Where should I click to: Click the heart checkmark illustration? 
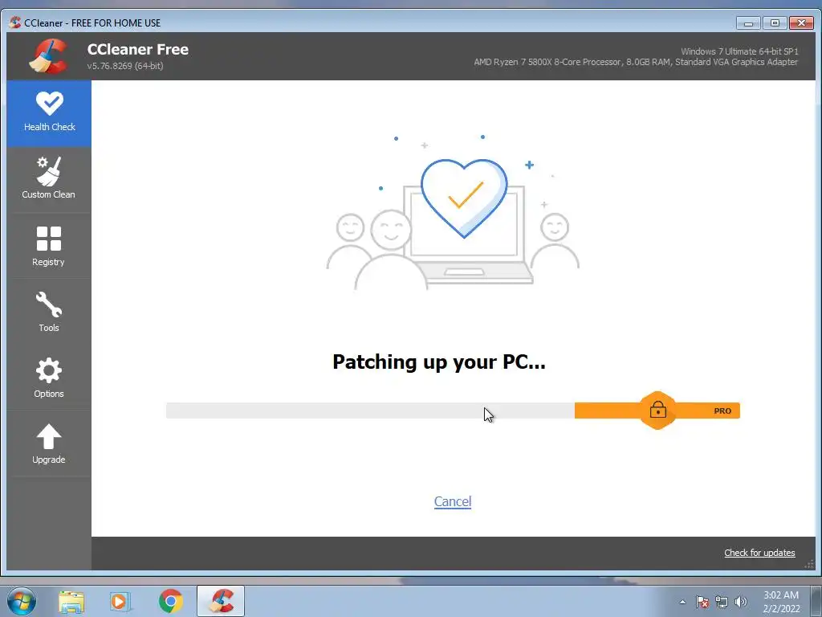point(464,198)
